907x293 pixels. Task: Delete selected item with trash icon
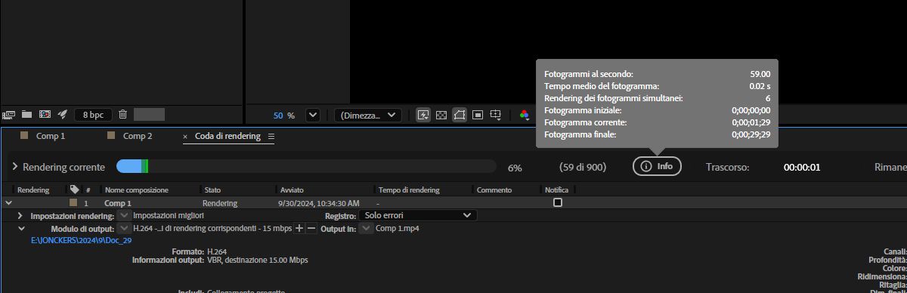click(122, 115)
